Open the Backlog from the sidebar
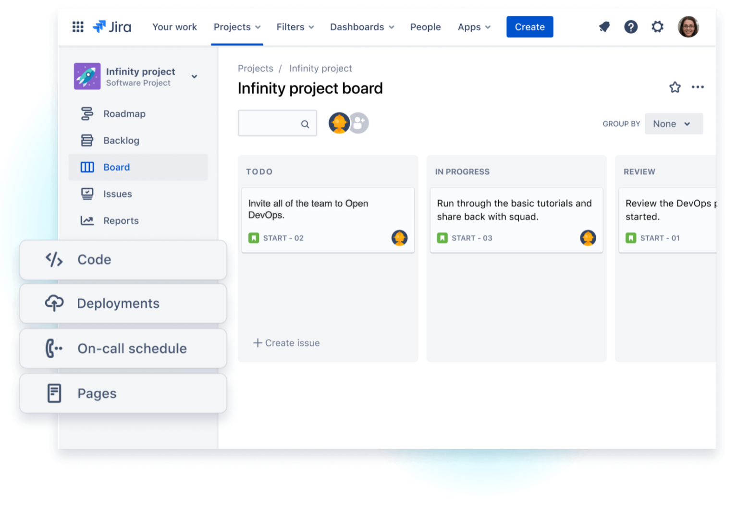The image size is (738, 508). pos(121,140)
